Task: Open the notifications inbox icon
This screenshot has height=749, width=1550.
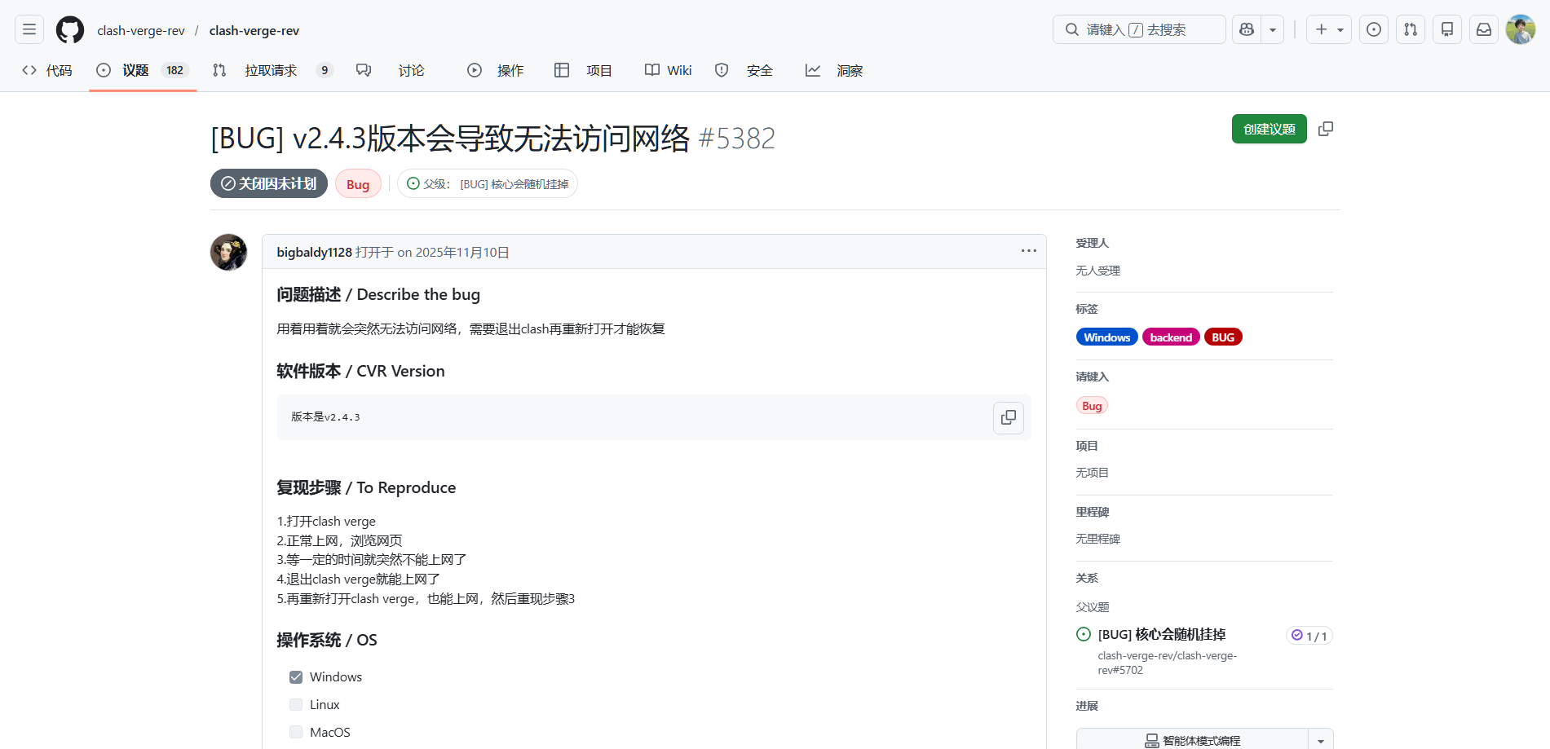Action: click(1484, 30)
